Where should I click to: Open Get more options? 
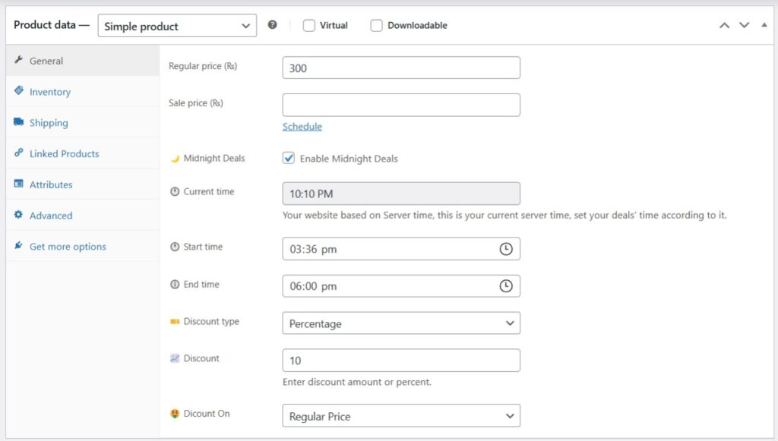coord(68,247)
